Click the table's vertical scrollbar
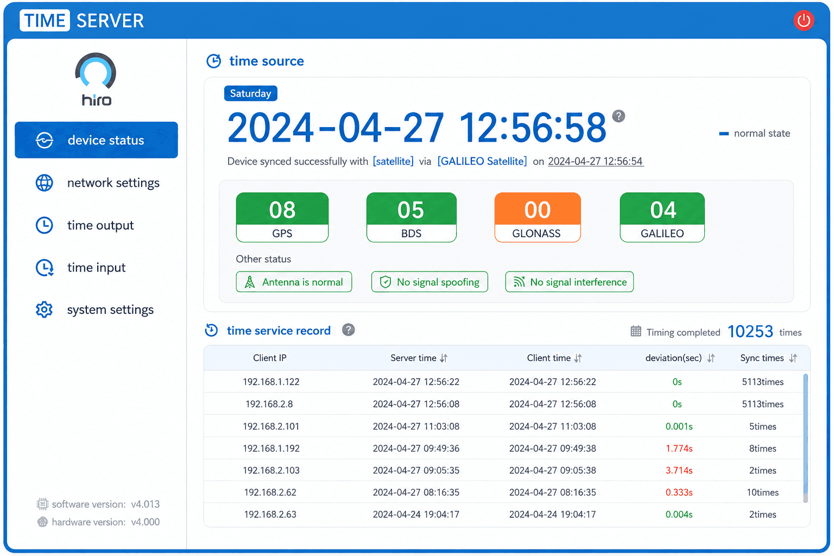The image size is (834, 556). point(805,438)
